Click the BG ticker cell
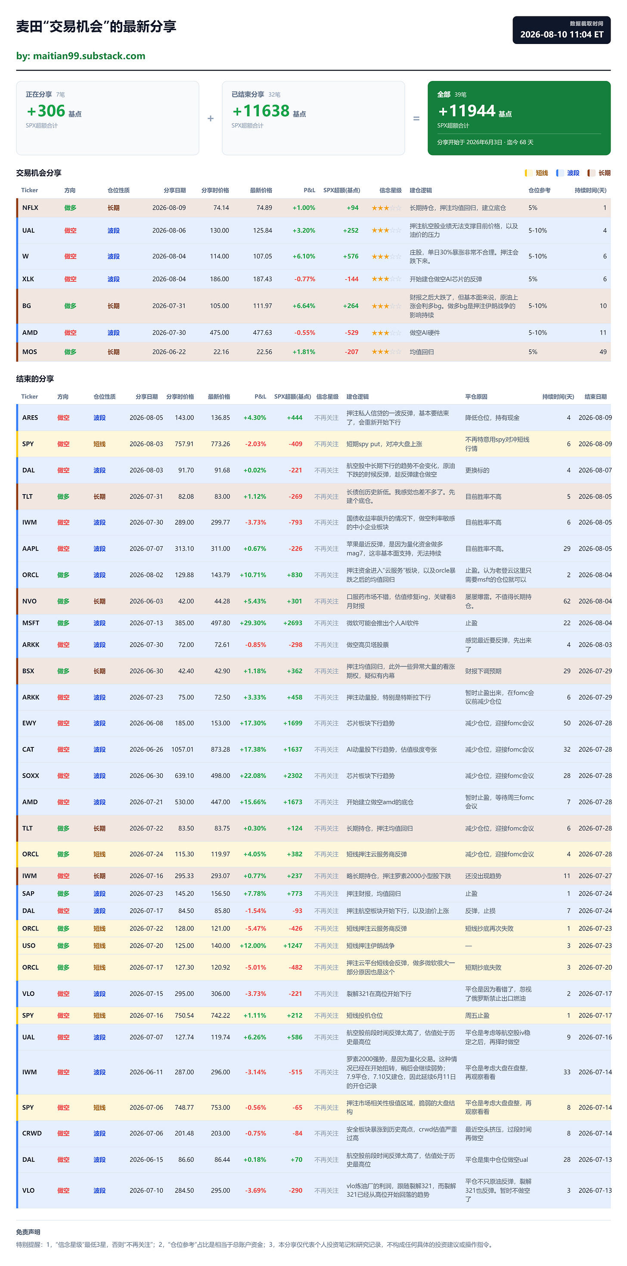 pyautogui.click(x=27, y=306)
